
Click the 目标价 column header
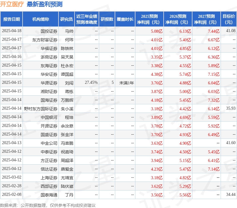[229, 19]
